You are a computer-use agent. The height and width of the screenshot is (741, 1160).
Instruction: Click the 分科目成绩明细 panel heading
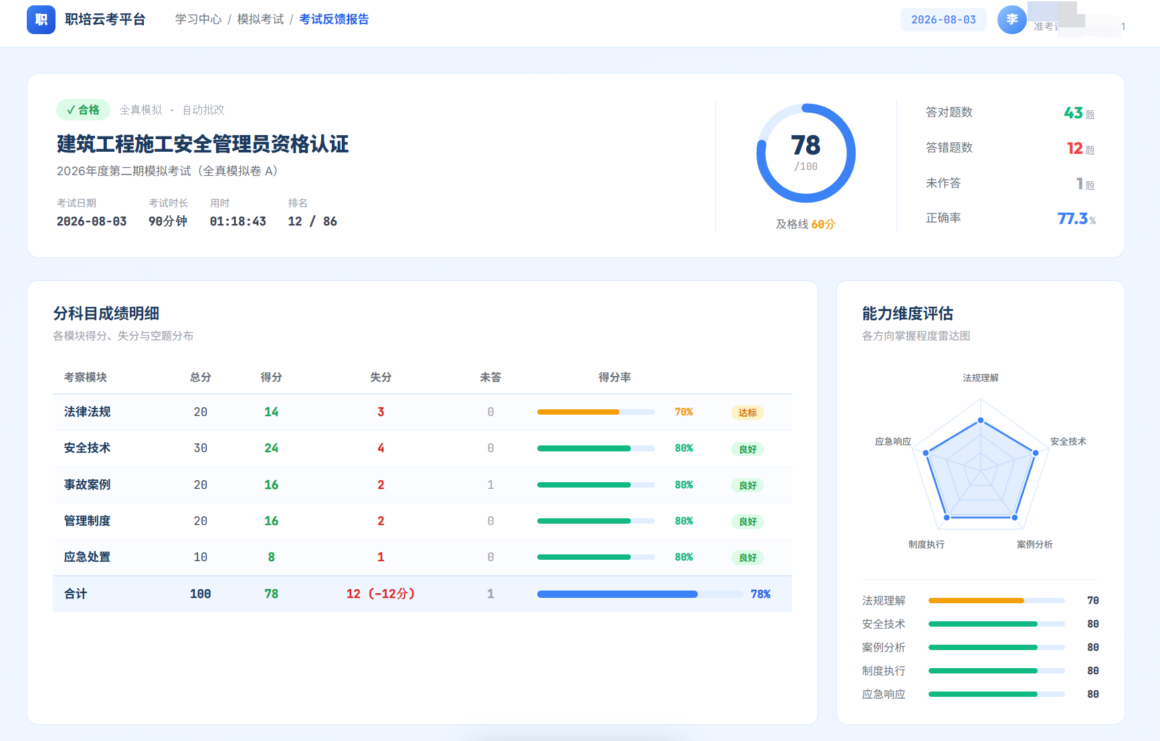coord(106,314)
